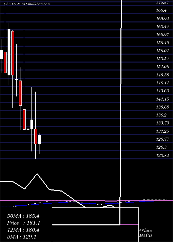The image size is (173, 242).
Task: Click the 141.15 price axis label
Action: click(163, 99)
